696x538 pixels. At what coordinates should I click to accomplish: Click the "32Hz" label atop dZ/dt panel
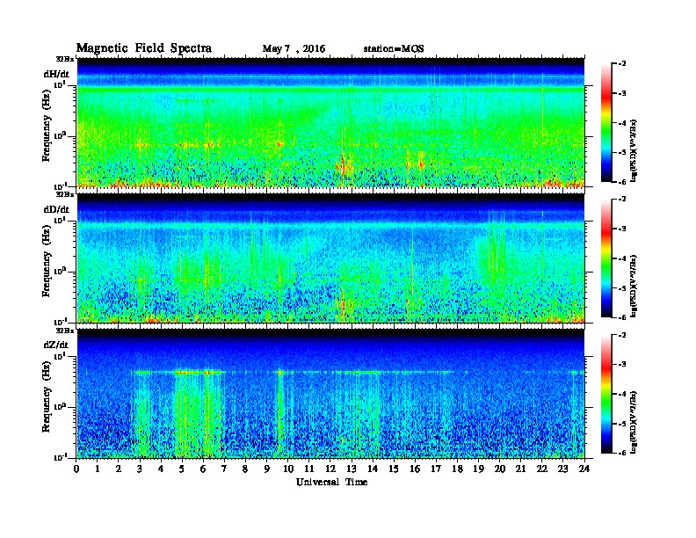pos(65,331)
